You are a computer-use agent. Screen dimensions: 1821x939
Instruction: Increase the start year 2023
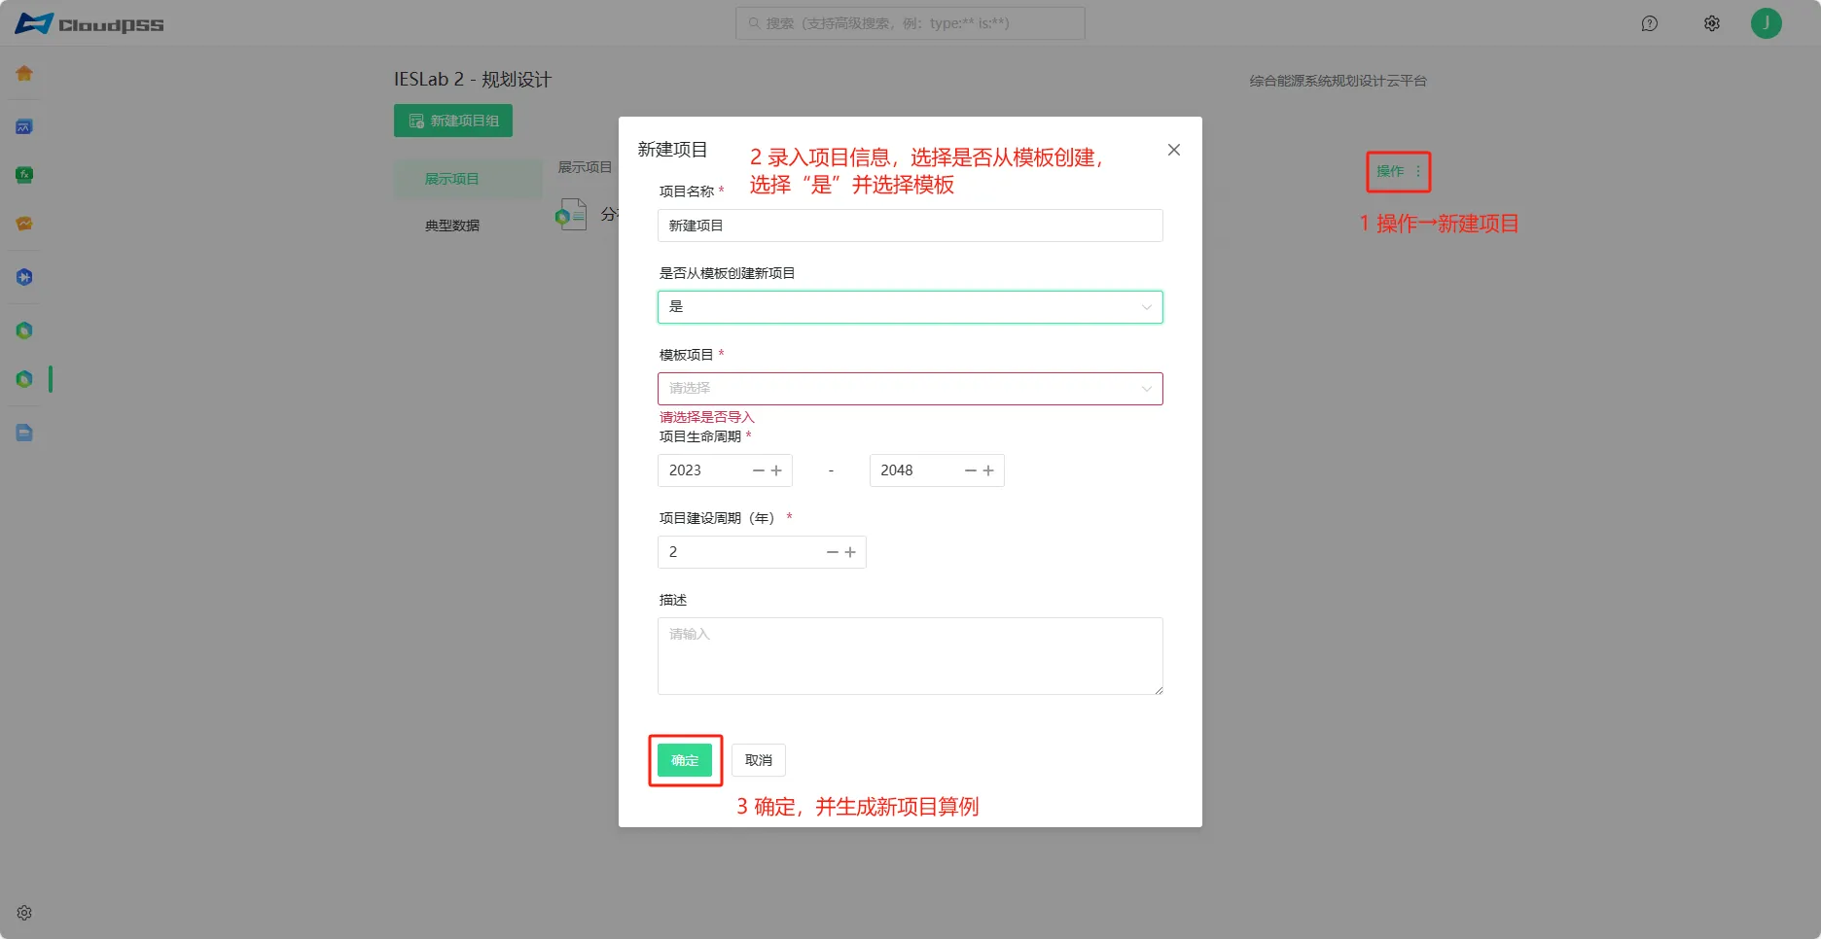776,470
